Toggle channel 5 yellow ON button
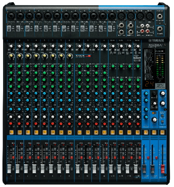Screen dimensions: 174x187 pyautogui.click(x=44, y=132)
